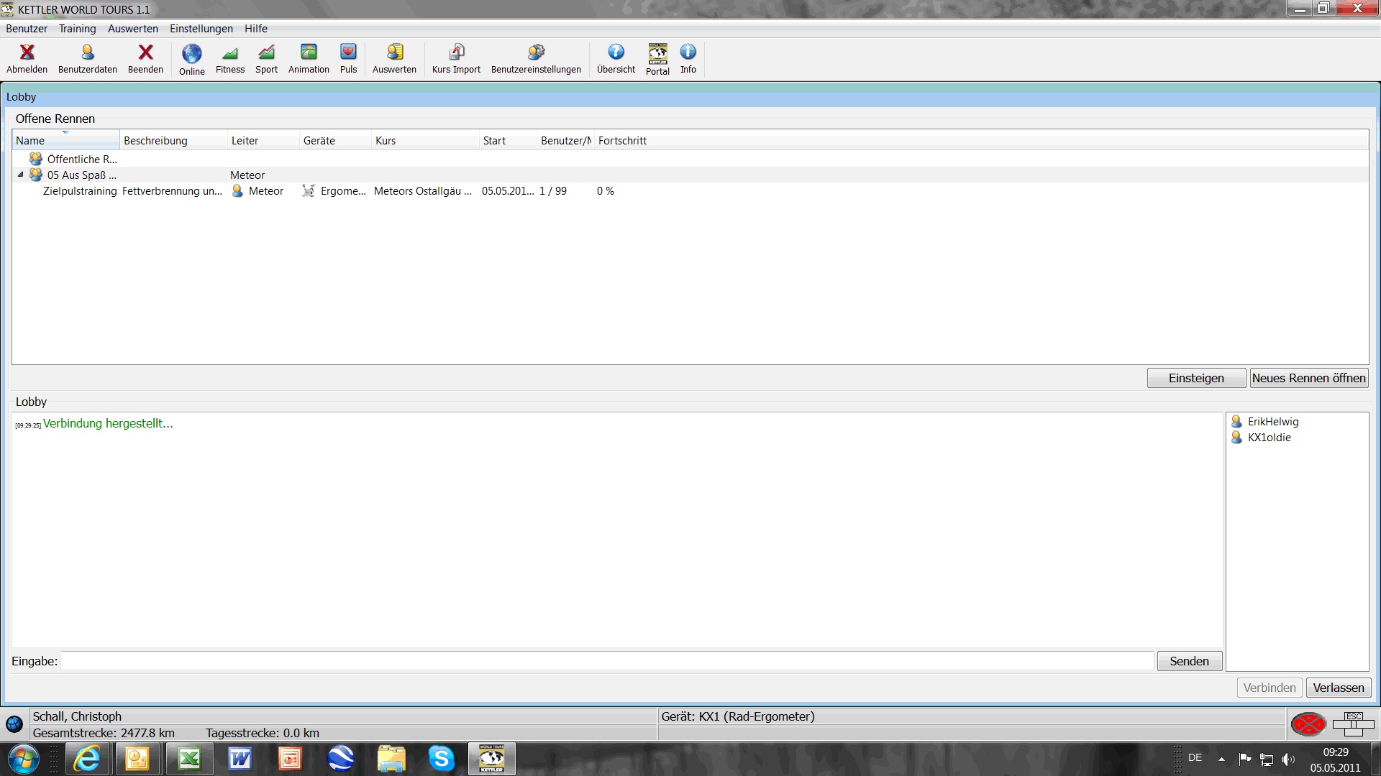This screenshot has height=776, width=1381.
Task: Open Windows Start menu orb
Action: pos(23,759)
